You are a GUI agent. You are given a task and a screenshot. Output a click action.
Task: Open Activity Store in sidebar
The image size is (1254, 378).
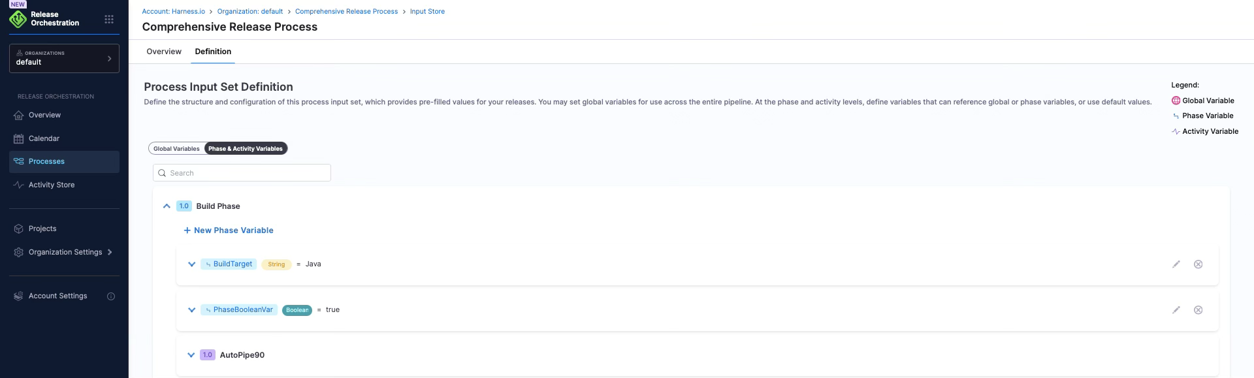[52, 185]
